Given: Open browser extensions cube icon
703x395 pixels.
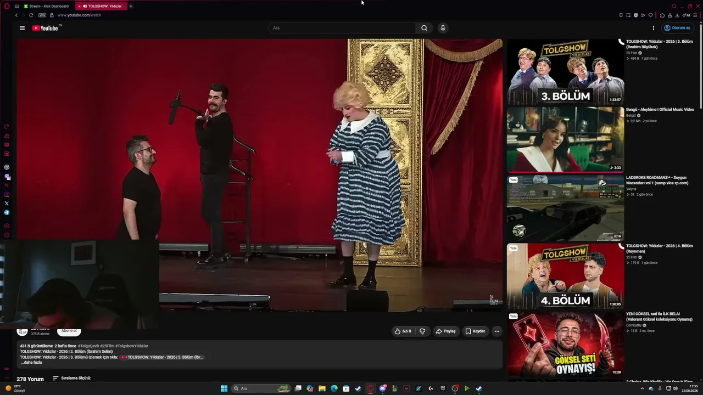Looking at the screenshot, I should tap(662, 15).
